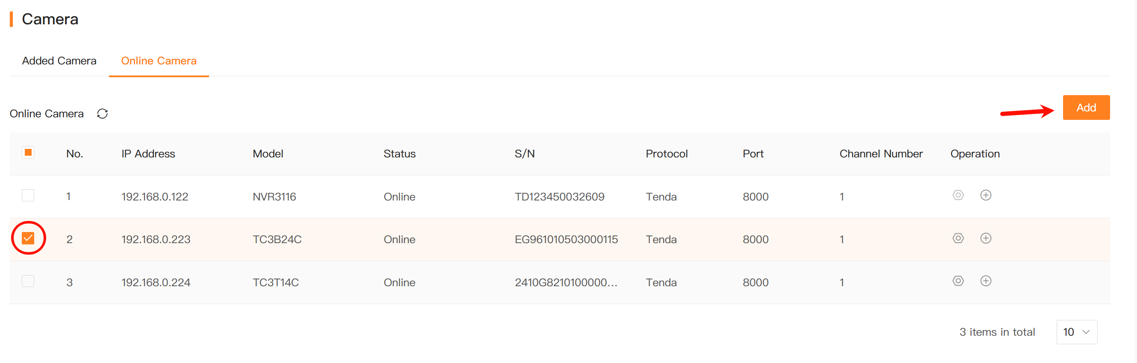Click plus icon to add TC3B24C camera
Image resolution: width=1137 pixels, height=363 pixels.
[986, 238]
